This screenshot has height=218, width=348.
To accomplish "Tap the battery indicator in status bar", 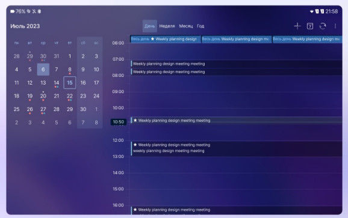I will pos(13,11).
